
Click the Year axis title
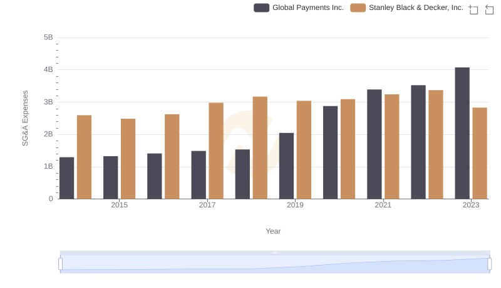point(273,231)
